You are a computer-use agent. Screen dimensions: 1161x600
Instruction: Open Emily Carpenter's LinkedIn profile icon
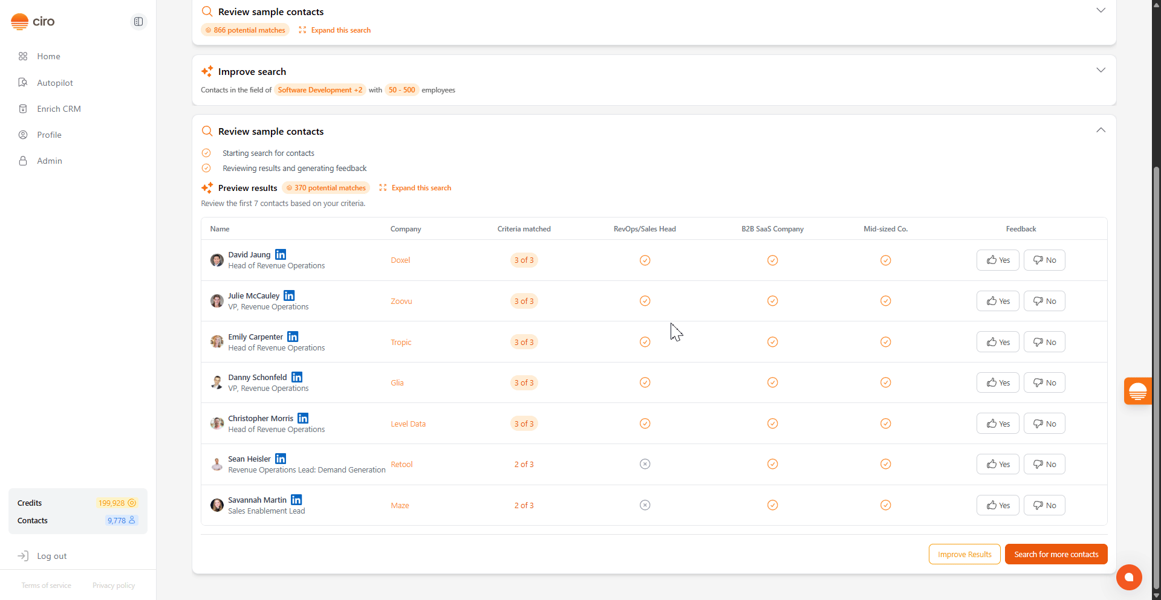tap(293, 337)
